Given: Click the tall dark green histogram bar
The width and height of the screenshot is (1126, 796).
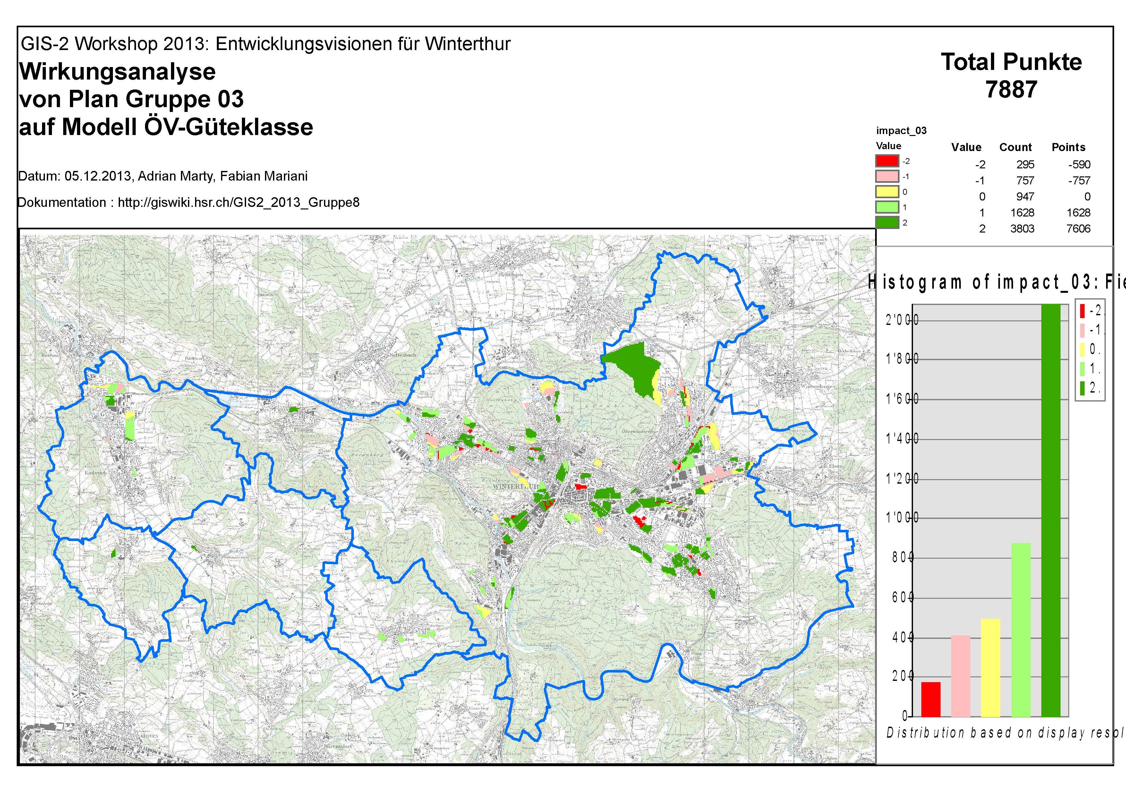Looking at the screenshot, I should coord(1051,510).
